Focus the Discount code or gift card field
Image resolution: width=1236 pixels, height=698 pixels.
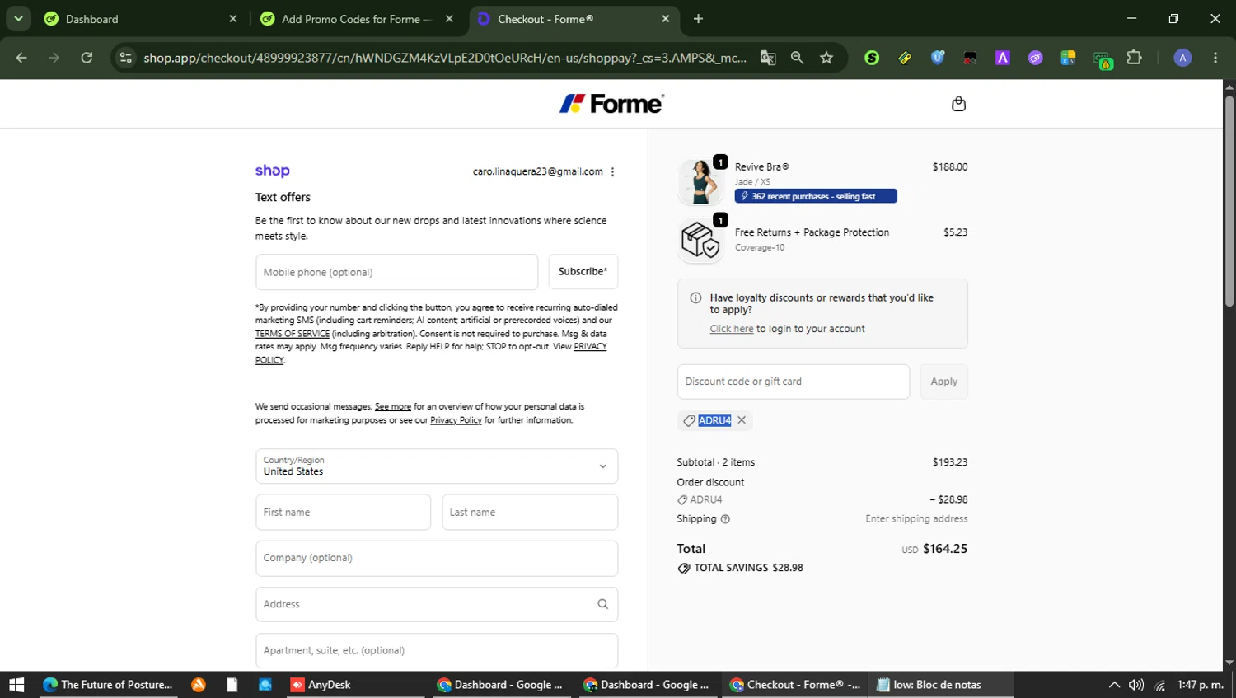coord(794,382)
